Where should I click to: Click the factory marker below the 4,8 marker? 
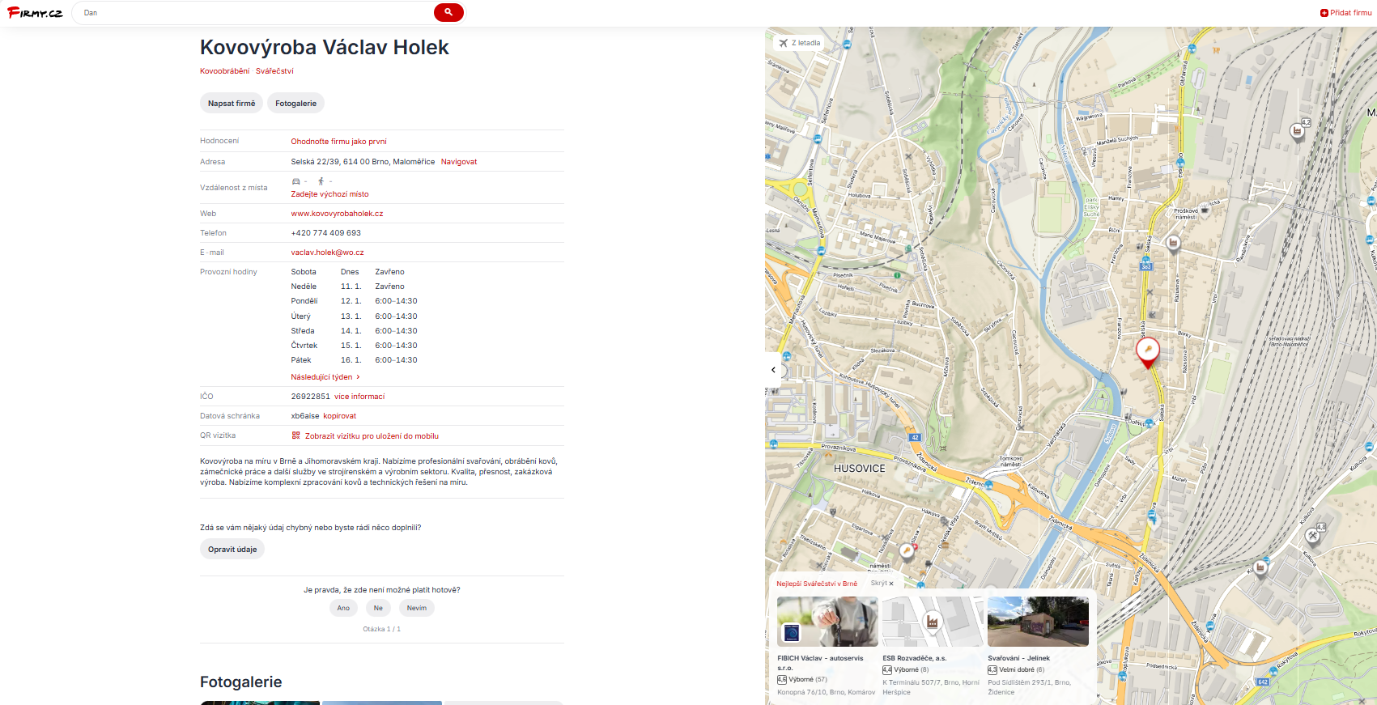[x=1260, y=568]
